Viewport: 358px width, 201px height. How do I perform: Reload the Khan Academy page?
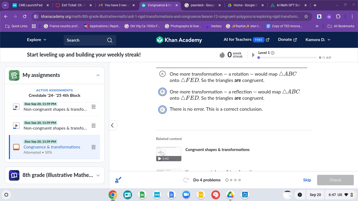[x=25, y=16]
